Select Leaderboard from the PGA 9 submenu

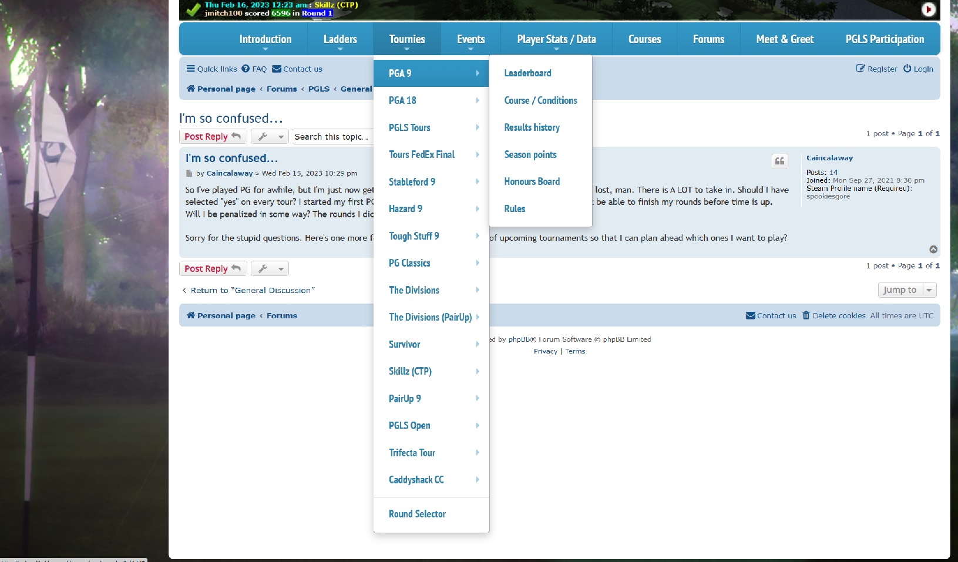527,73
